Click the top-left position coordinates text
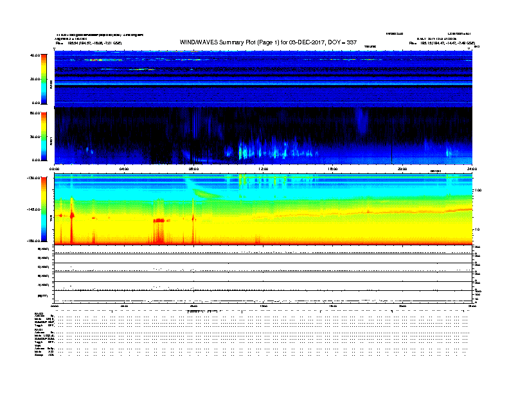The image size is (509, 393). 89,43
